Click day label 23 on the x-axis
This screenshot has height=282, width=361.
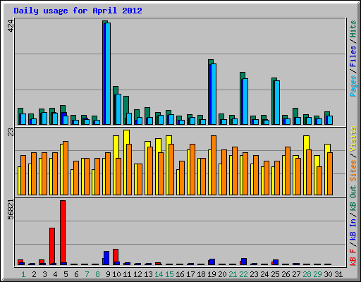tap(254, 274)
